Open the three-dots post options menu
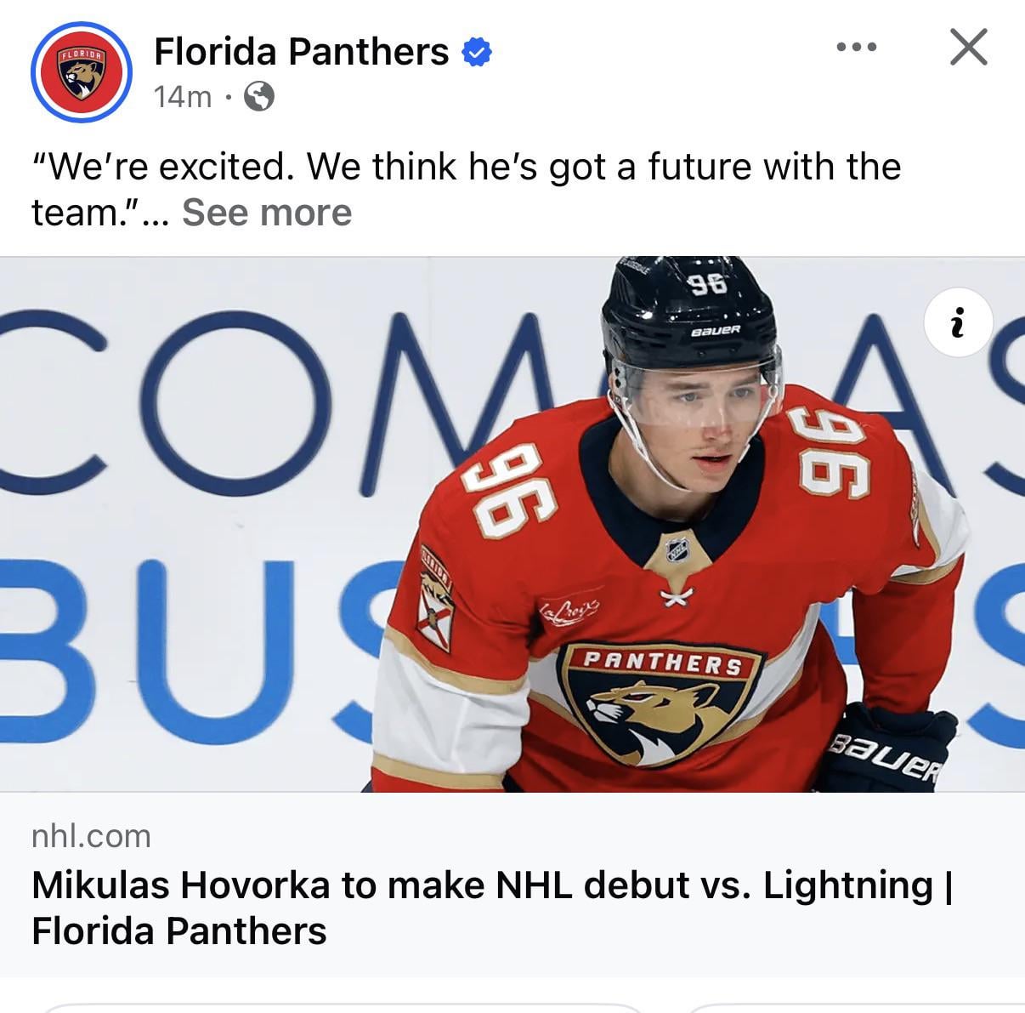1025x1013 pixels. pyautogui.click(x=856, y=47)
